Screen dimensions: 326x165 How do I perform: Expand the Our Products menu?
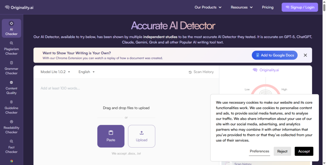[208, 7]
